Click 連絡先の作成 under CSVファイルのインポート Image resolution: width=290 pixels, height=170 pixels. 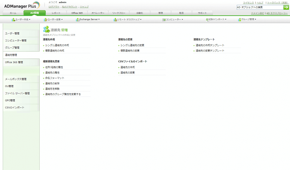128,67
